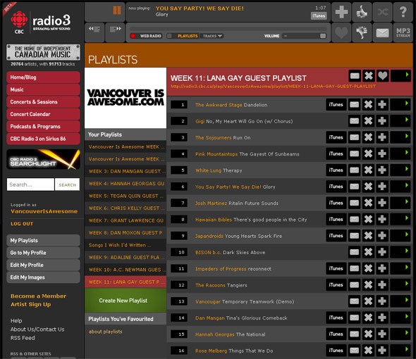Skip to the next track
Viewport: 416px width, 359px height.
point(115,32)
